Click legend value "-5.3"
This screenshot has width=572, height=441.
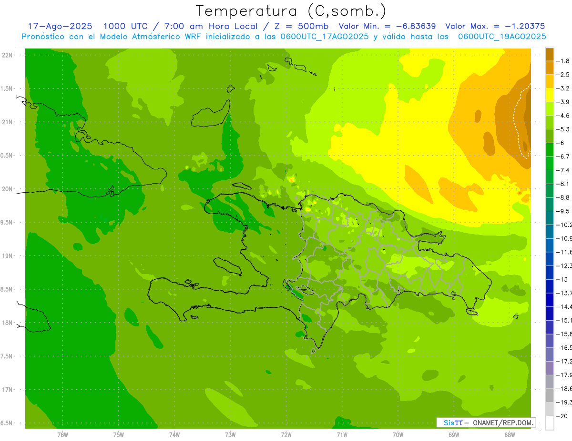click(563, 129)
